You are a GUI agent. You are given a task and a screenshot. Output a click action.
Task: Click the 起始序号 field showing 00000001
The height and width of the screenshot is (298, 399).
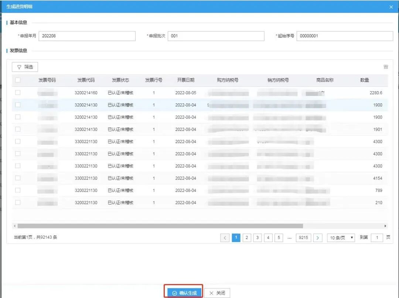pyautogui.click(x=345, y=36)
